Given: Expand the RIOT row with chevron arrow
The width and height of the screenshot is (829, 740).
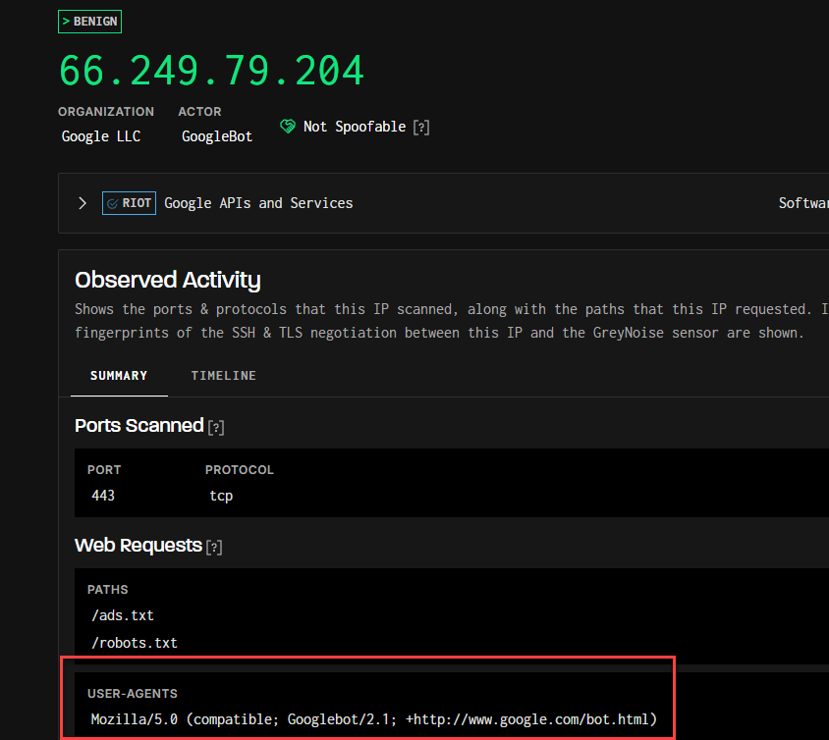Looking at the screenshot, I should pos(83,203).
